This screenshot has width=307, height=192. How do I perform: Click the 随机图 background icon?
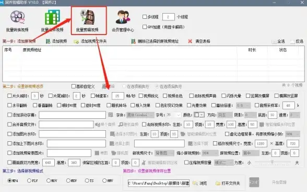point(114,153)
